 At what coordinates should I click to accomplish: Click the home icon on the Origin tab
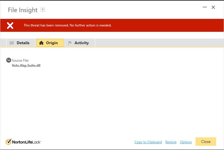pyautogui.click(x=41, y=43)
